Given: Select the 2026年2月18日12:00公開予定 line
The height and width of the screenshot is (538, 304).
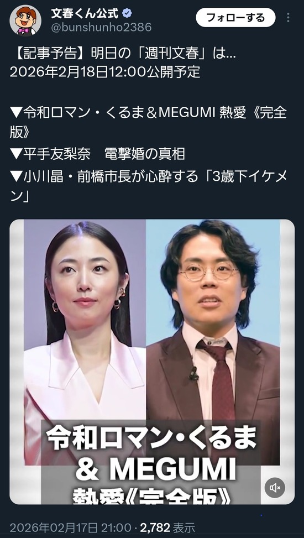Looking at the screenshot, I should point(105,72).
